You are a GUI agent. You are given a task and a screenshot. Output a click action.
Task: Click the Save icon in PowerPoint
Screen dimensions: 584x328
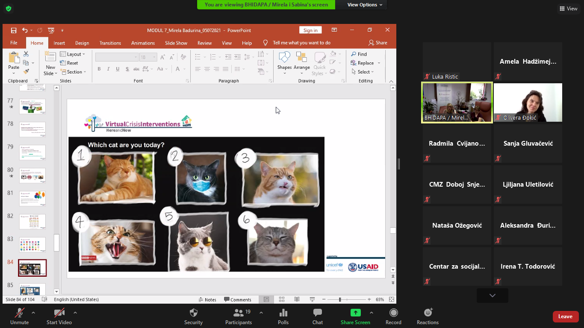coord(14,30)
